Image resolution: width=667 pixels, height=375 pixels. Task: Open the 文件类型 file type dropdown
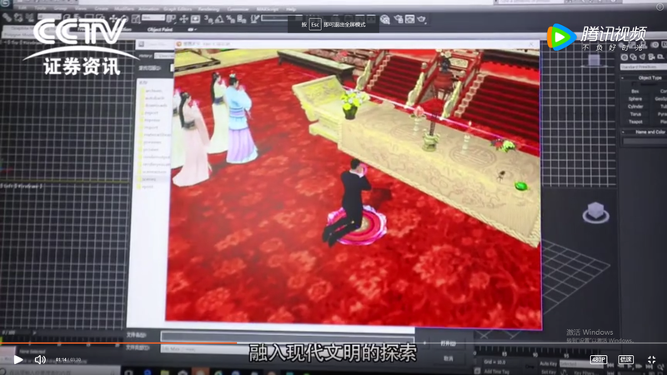[288, 348]
